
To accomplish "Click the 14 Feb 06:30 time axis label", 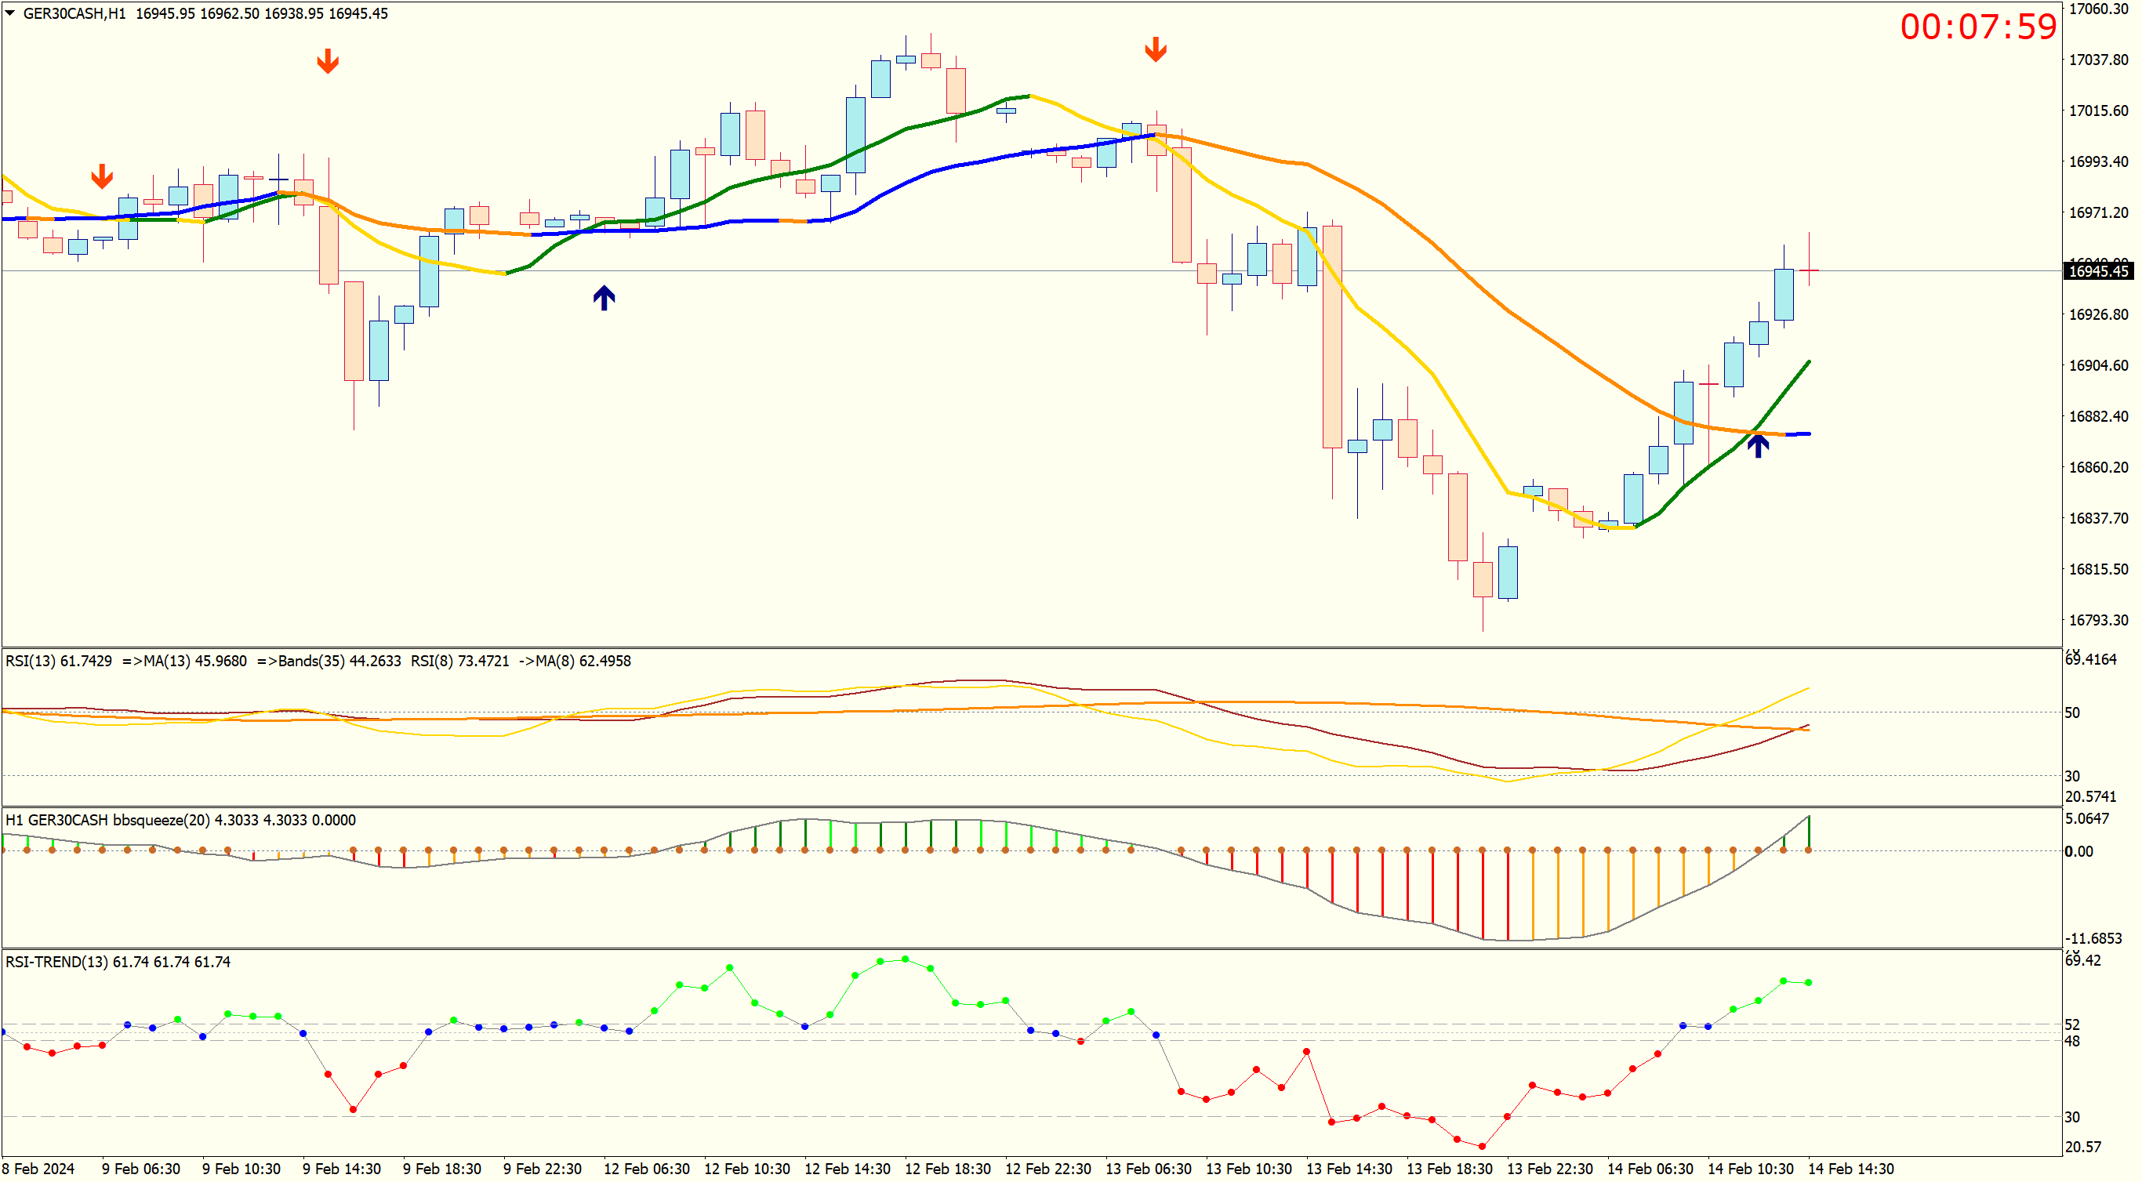I will click(x=1650, y=1169).
